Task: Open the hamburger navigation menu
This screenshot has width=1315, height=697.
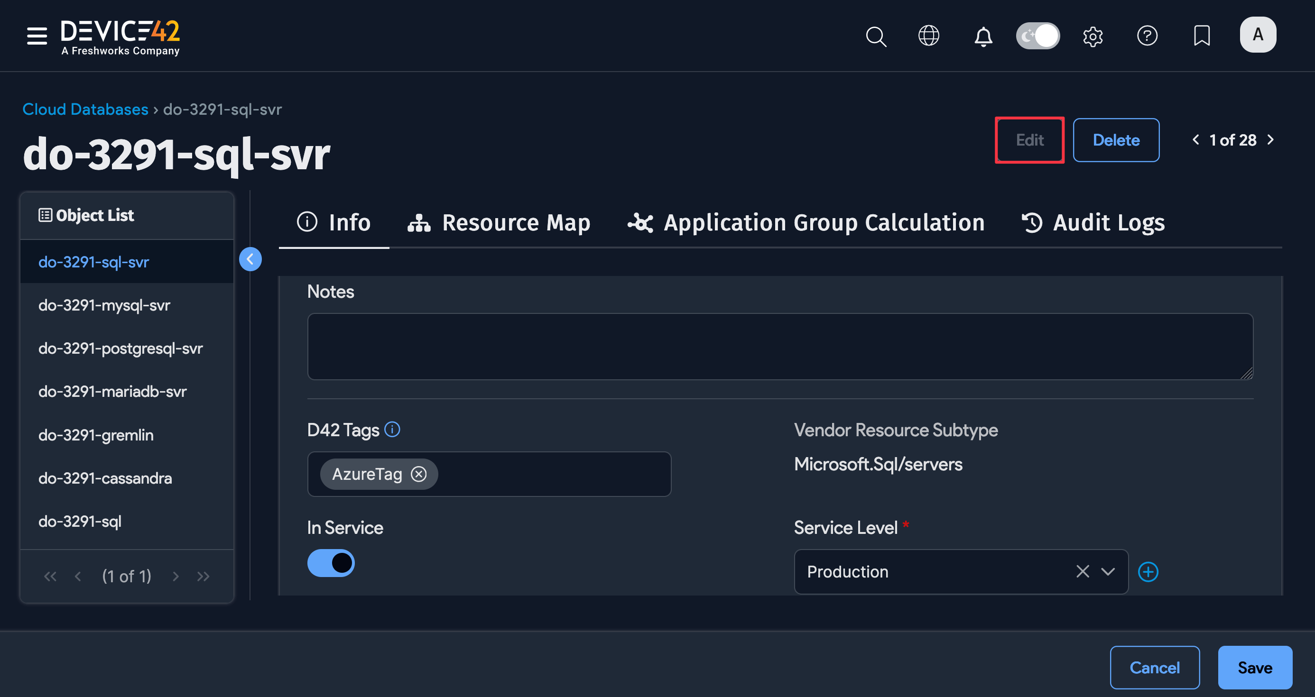Action: coord(36,36)
